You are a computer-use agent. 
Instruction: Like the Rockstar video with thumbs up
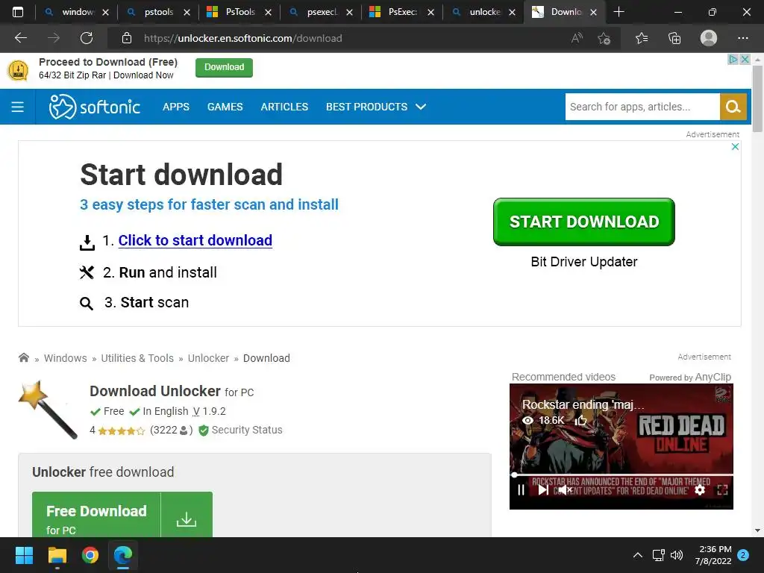click(x=580, y=420)
